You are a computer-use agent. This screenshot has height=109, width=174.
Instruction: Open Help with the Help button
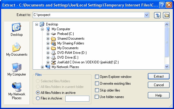pos(159,95)
